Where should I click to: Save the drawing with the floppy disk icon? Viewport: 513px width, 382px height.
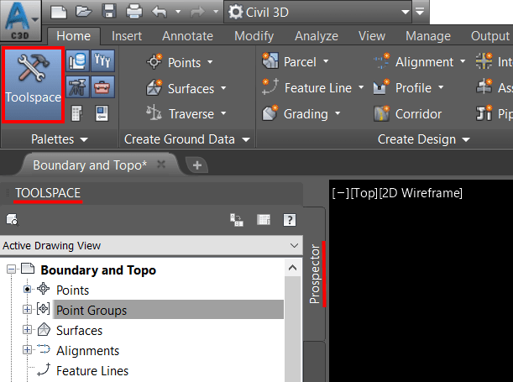pos(109,12)
